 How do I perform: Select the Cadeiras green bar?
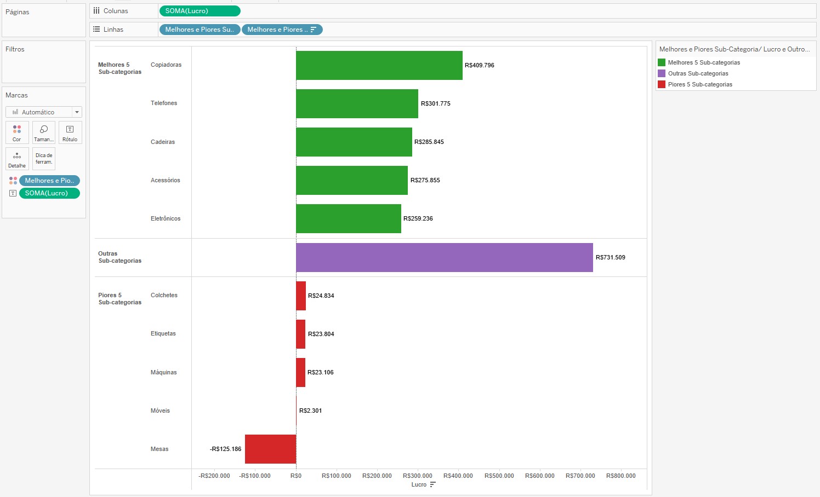point(354,142)
